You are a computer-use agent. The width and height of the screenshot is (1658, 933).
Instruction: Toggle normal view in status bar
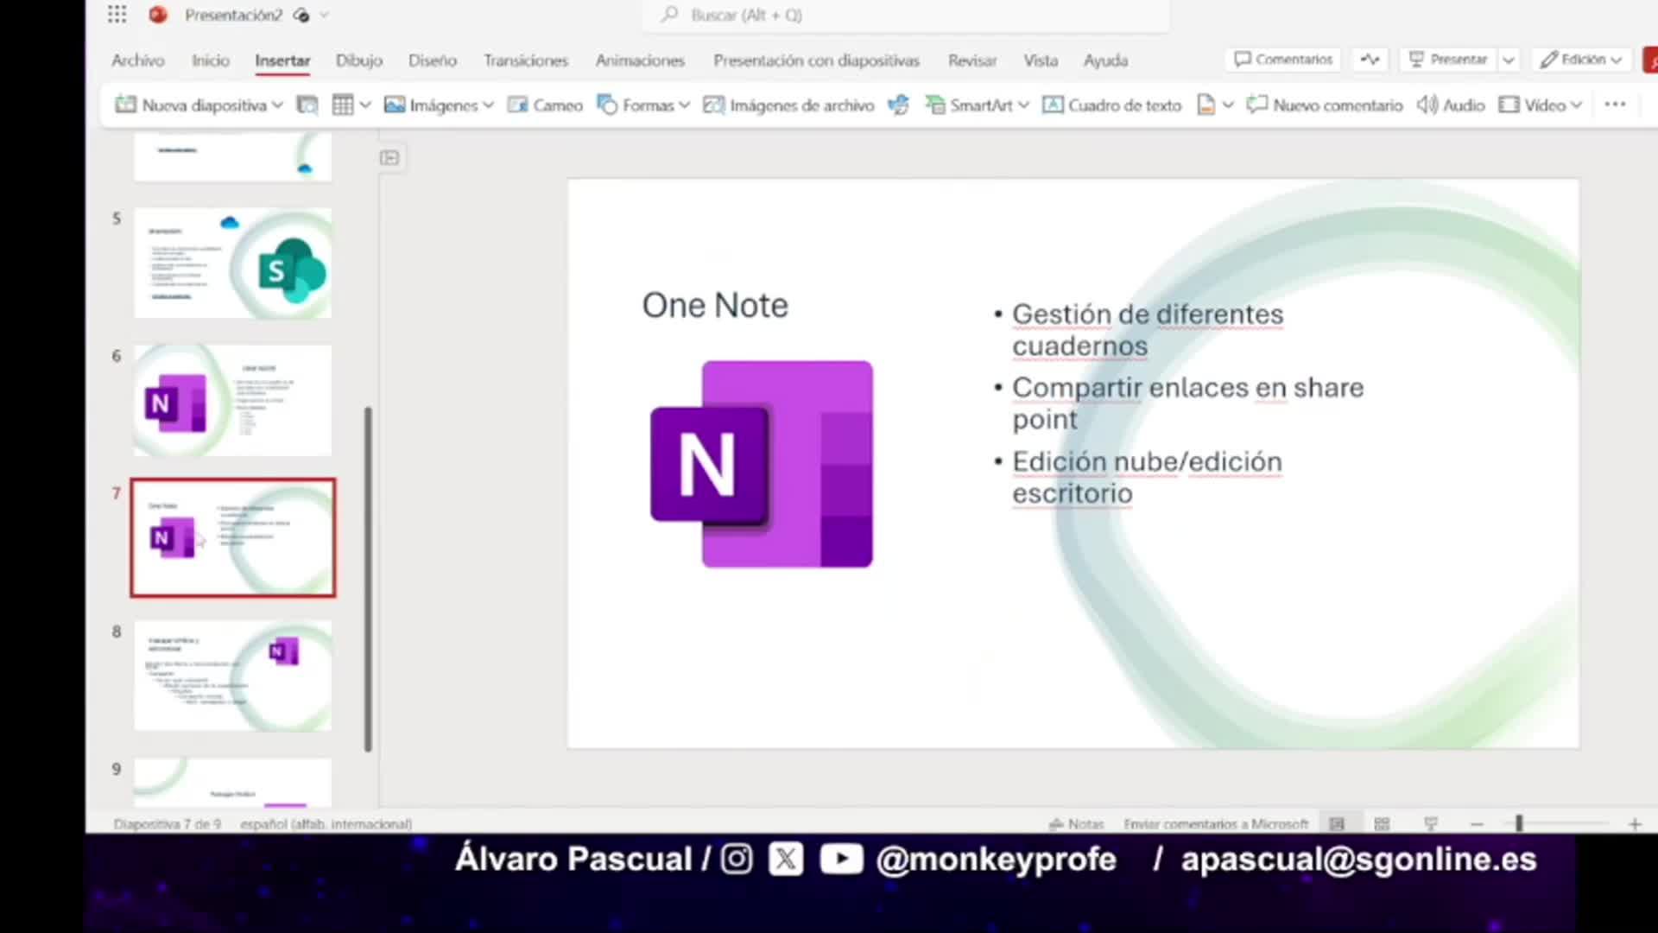[x=1337, y=824]
